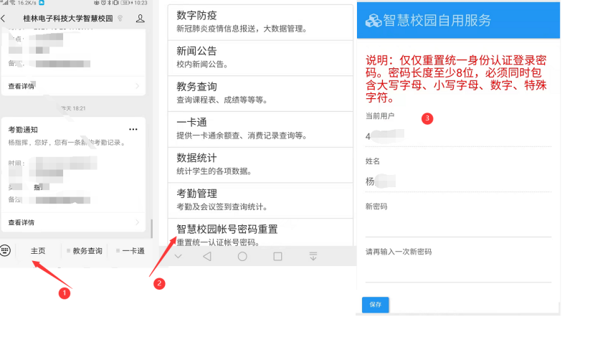The width and height of the screenshot is (595, 337).
Task: Select the 一卡通 entry in the menu list
Action: [260, 129]
